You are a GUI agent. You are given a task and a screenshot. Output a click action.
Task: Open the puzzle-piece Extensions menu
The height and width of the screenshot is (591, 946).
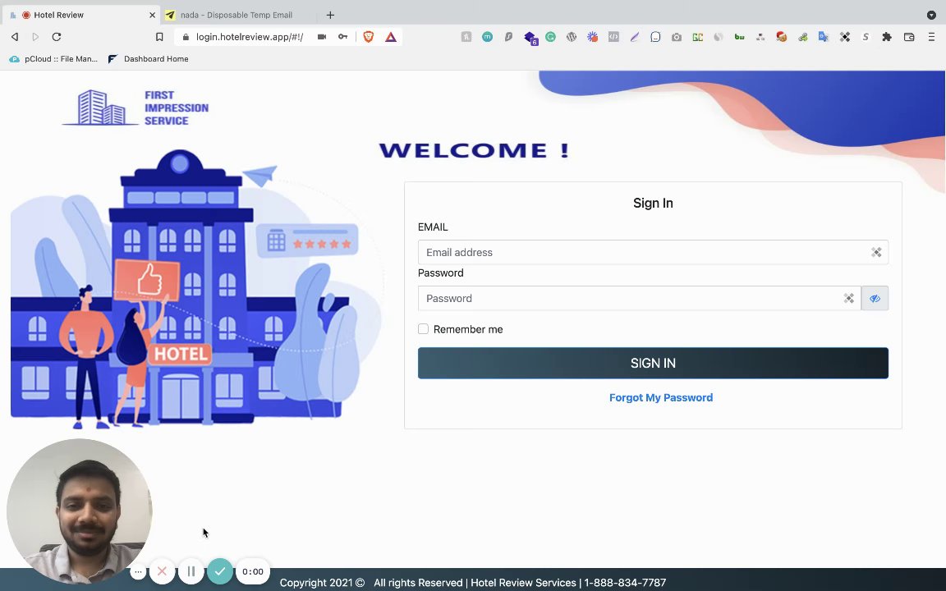[886, 37]
